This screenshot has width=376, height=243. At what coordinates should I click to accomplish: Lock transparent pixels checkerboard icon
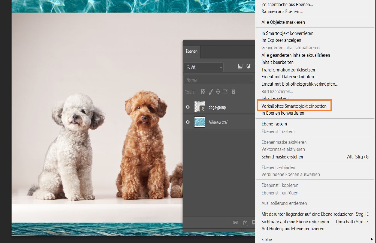[x=203, y=92]
